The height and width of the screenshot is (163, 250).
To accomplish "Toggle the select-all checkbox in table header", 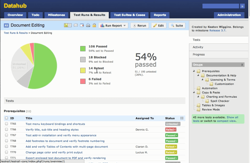I will pos(7,118).
